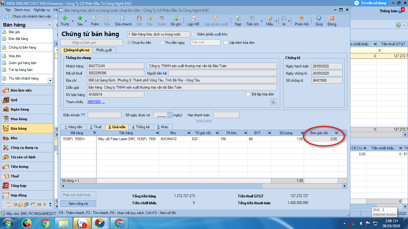Open Báo giá in sidebar
Screen dimensions: 408x229
tap(14, 32)
